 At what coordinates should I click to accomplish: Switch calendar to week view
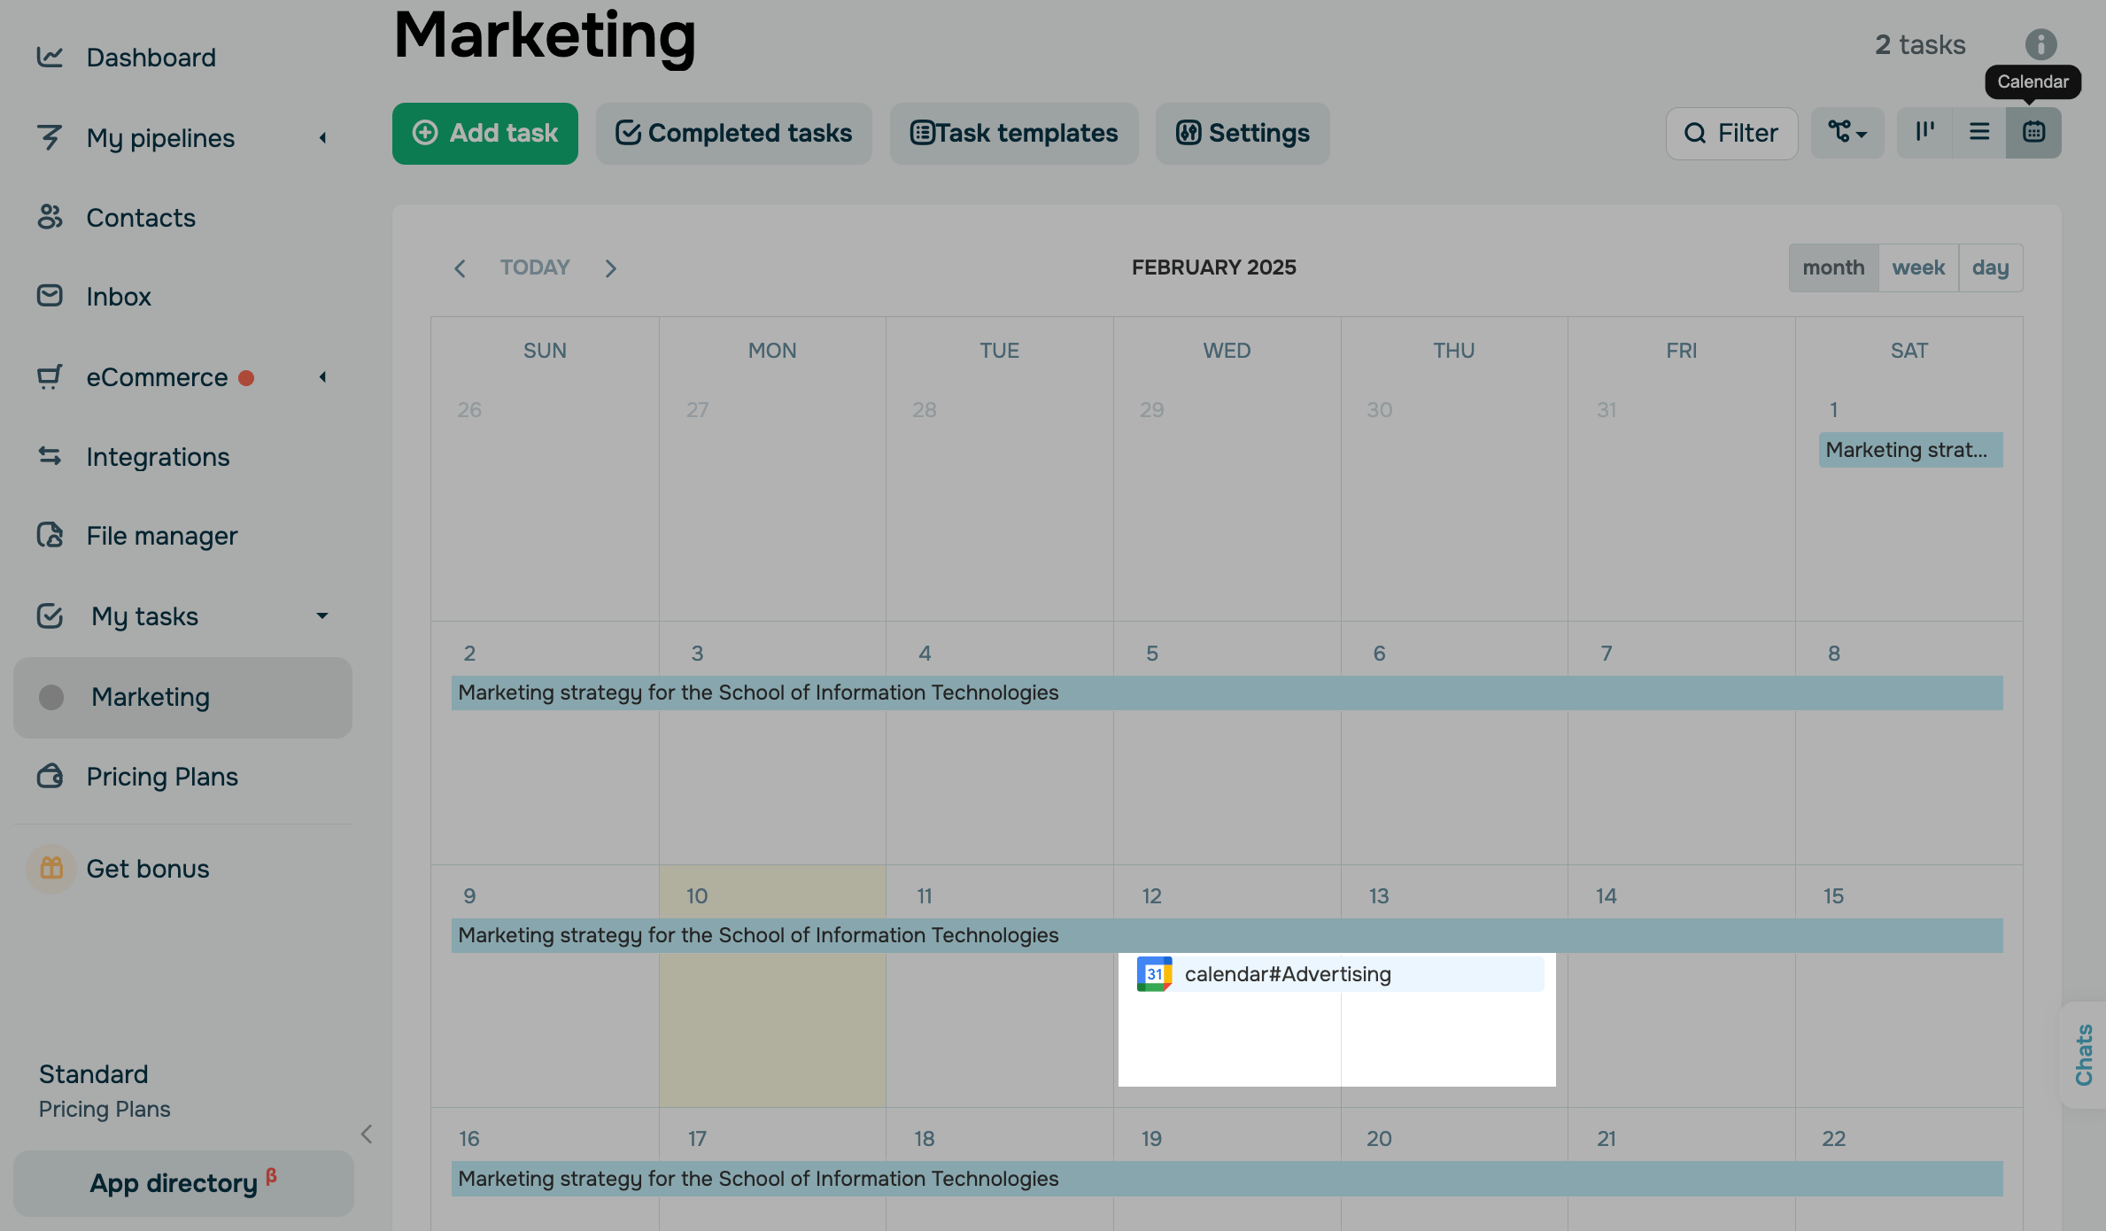(x=1918, y=267)
